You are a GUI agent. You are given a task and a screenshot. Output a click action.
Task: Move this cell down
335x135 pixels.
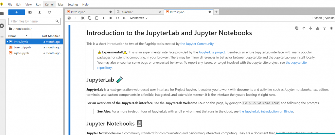[x=311, y=28]
